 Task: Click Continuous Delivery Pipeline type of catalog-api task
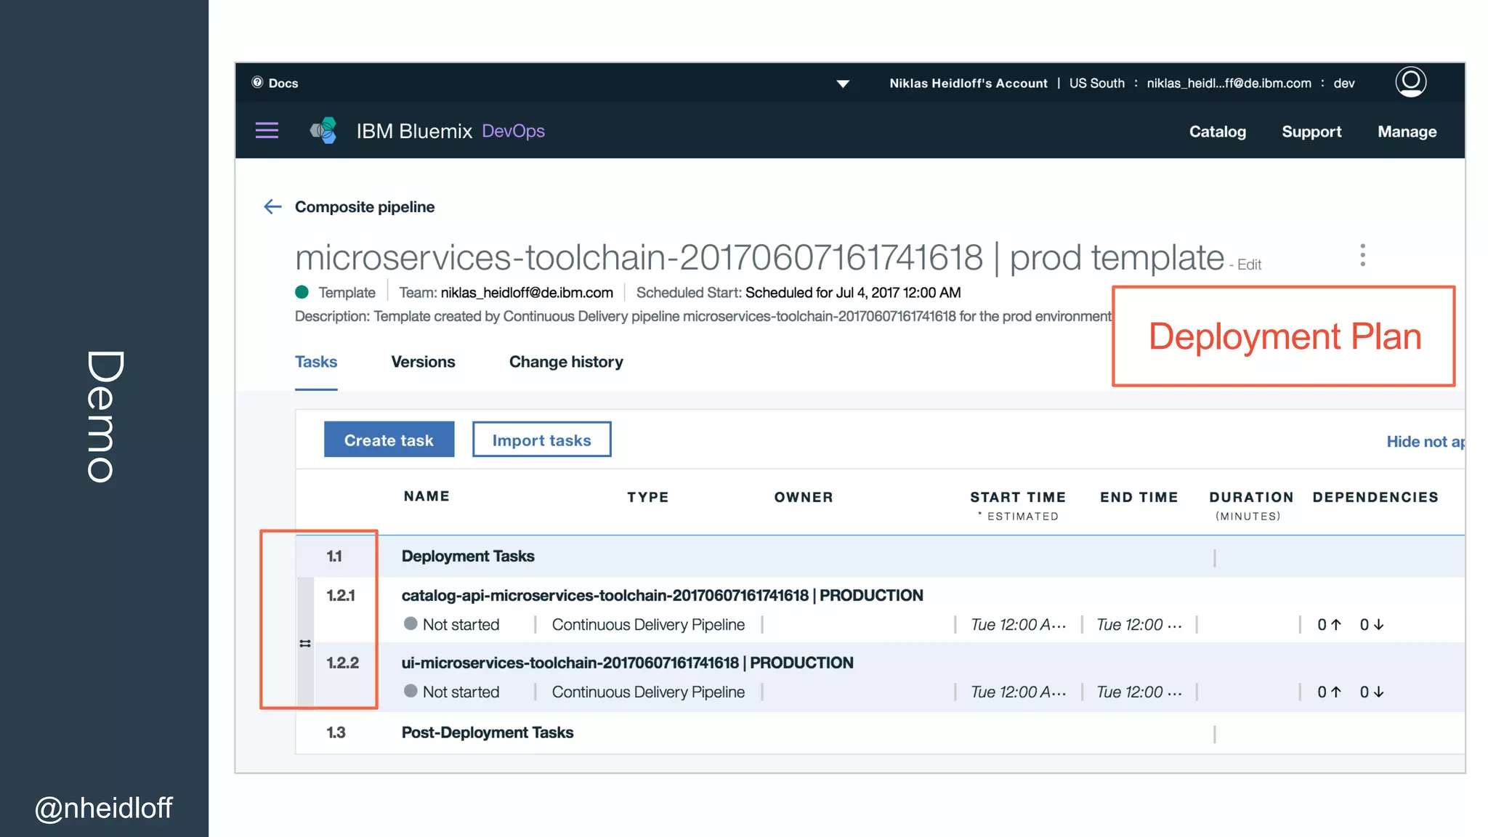(x=648, y=625)
